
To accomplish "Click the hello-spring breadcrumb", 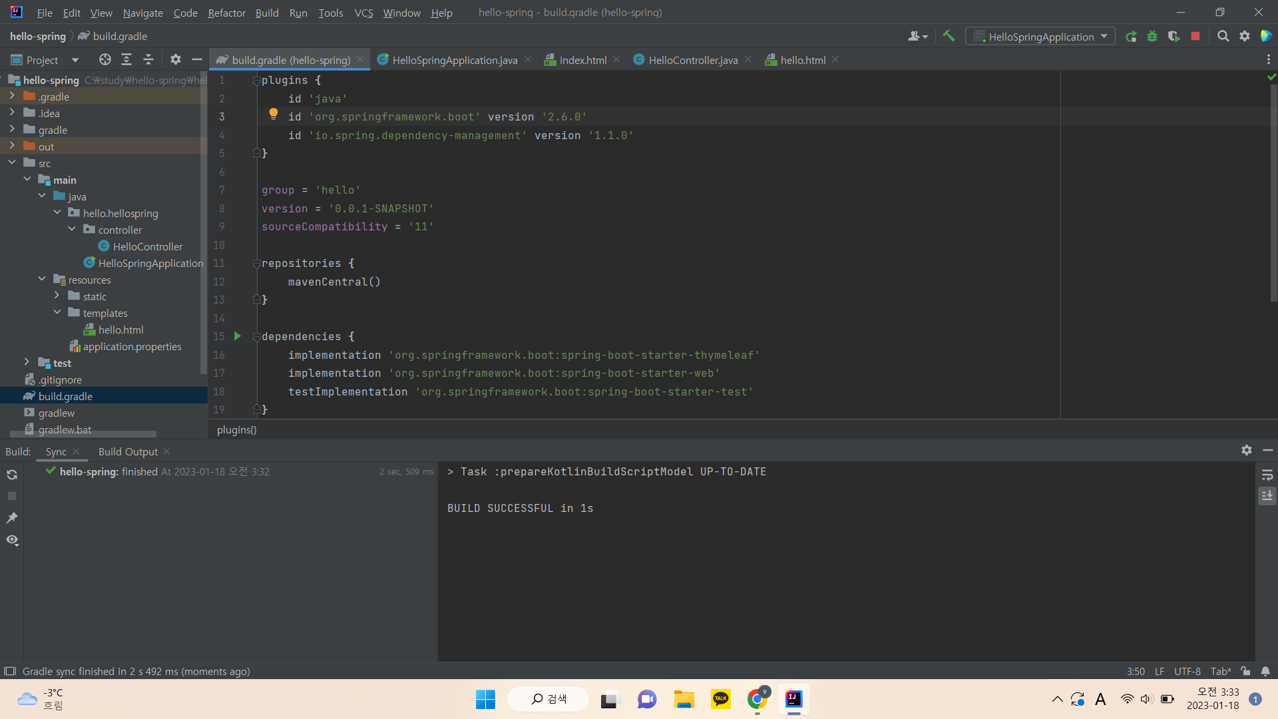I will click(x=38, y=36).
